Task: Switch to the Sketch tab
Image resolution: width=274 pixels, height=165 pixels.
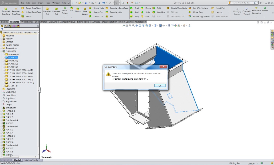Action: (x=4, y=22)
